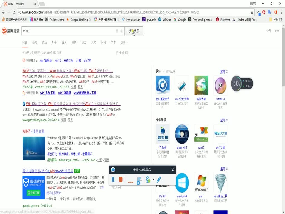Viewport: 285px width, 214px height.
Task: Open 腾讯电脑管家 result title
Action: 48,171
